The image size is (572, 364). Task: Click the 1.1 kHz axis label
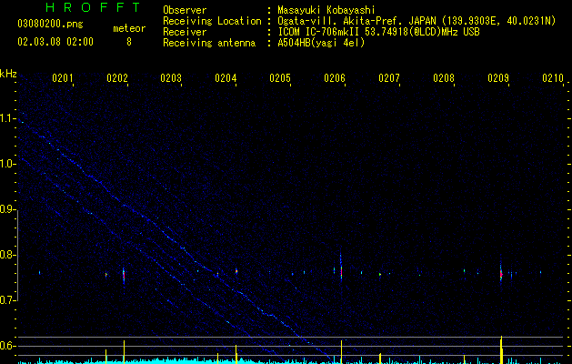tap(7, 118)
